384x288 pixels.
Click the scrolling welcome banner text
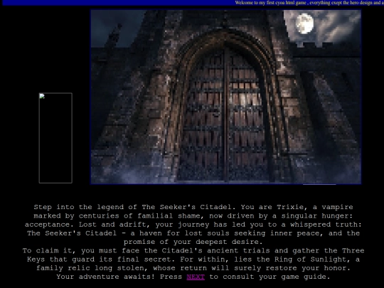[309, 3]
